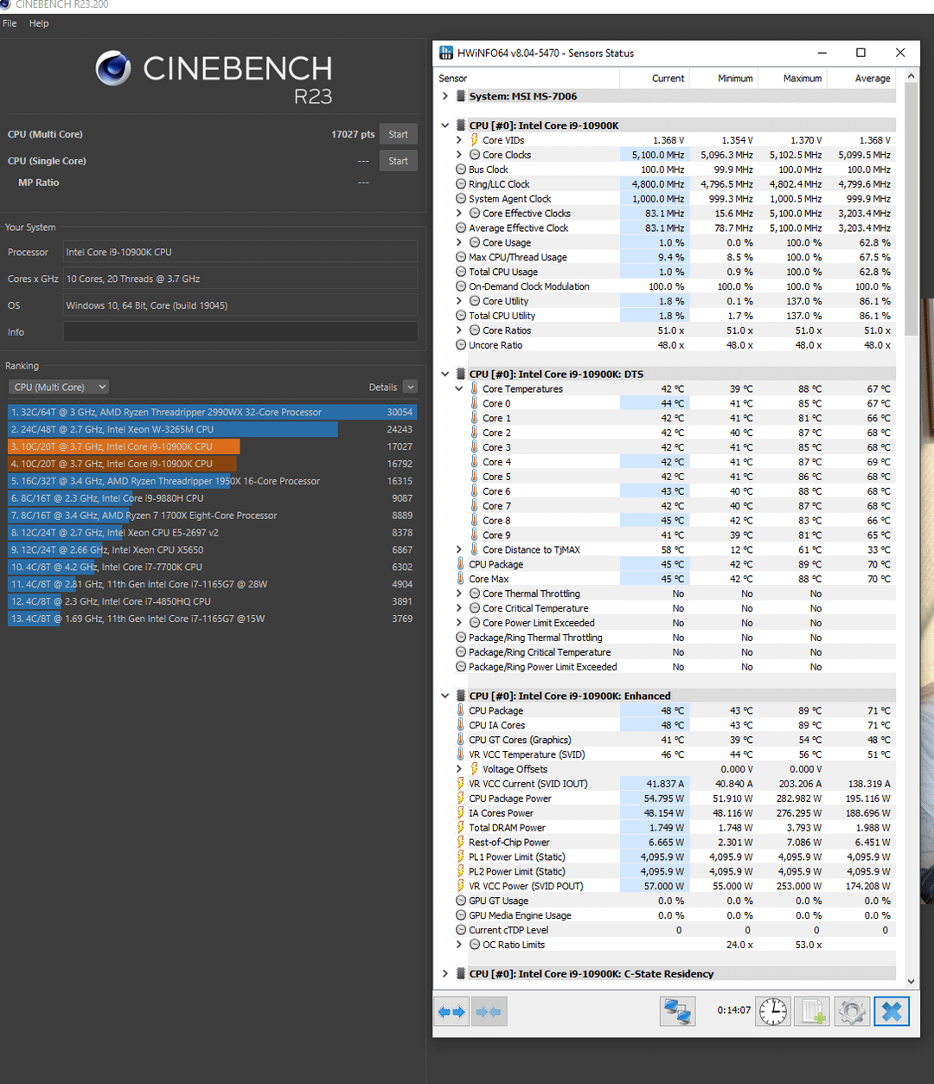Expand the Core VIDs row
This screenshot has height=1084, width=934.
click(459, 140)
